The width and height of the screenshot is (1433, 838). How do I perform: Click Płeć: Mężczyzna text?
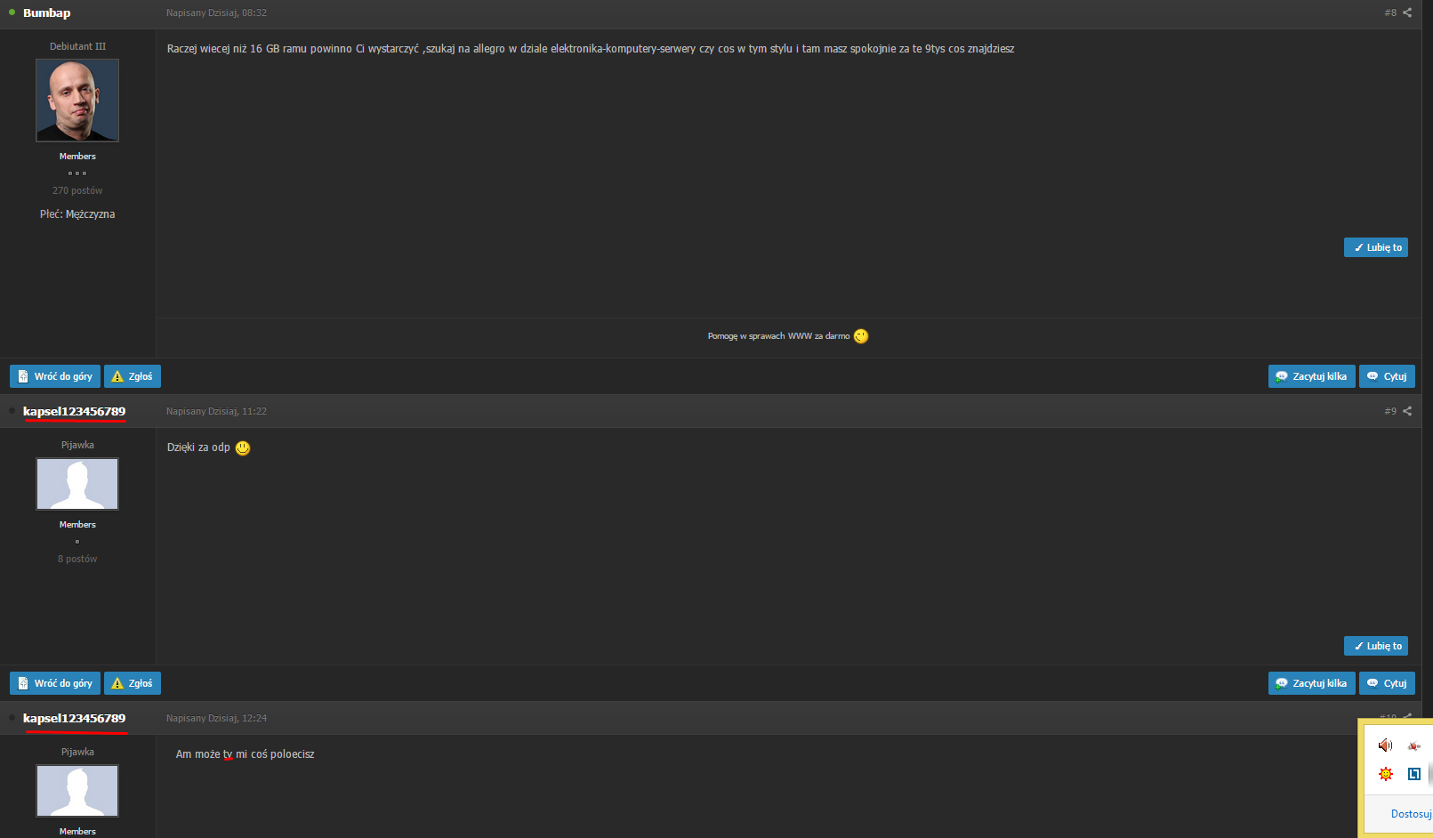click(x=77, y=214)
